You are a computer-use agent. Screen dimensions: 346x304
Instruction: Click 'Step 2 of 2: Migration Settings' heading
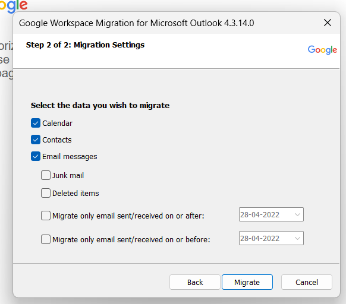coord(85,45)
